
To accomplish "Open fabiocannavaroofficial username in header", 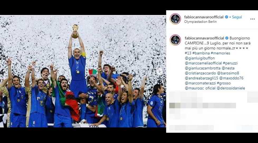I will (x=204, y=17).
